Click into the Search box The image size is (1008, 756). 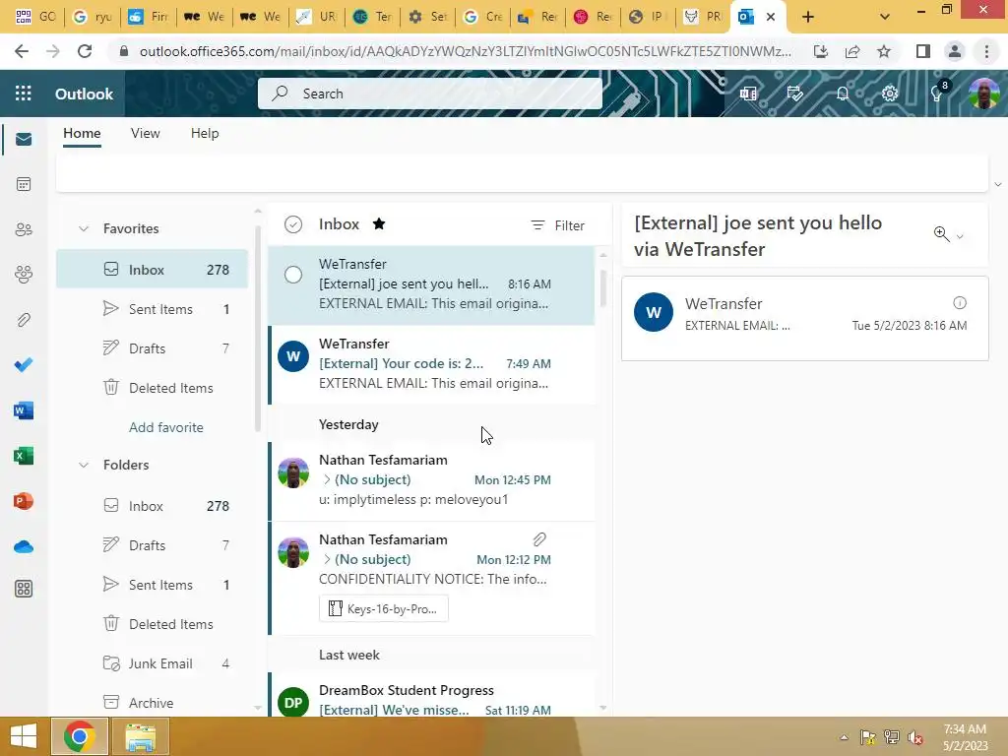(430, 94)
